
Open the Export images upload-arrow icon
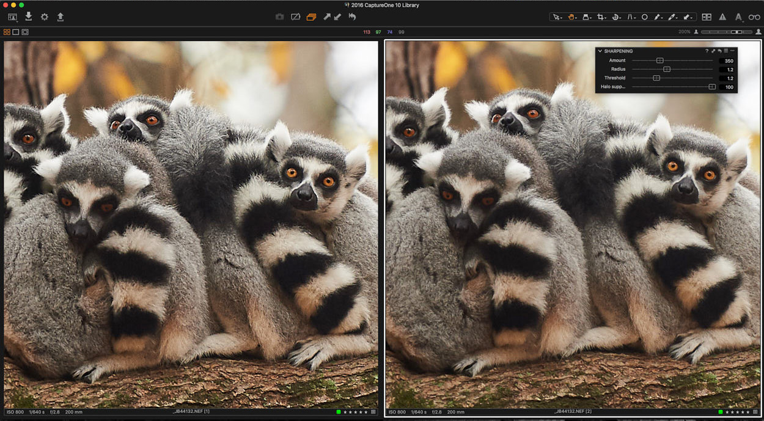pyautogui.click(x=61, y=17)
